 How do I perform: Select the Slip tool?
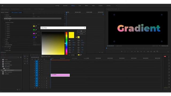(25, 61)
